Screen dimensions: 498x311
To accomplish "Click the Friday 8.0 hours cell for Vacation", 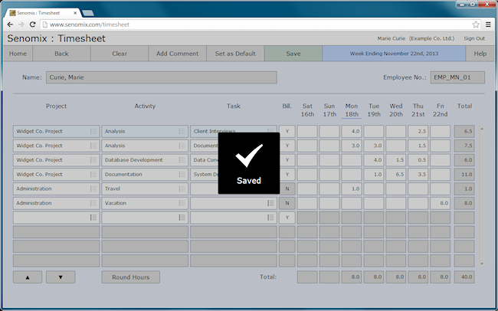I will click(440, 203).
